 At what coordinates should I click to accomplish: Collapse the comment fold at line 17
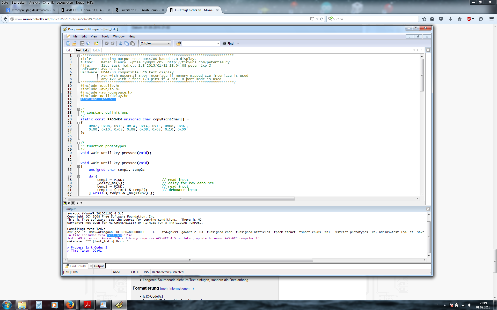click(x=78, y=109)
